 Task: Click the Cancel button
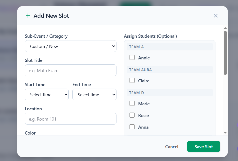pyautogui.click(x=172, y=147)
